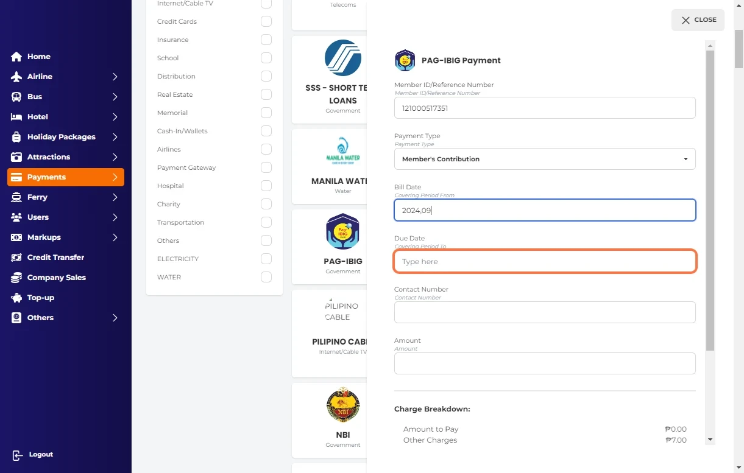Click the Hotel bed icon

tap(16, 117)
